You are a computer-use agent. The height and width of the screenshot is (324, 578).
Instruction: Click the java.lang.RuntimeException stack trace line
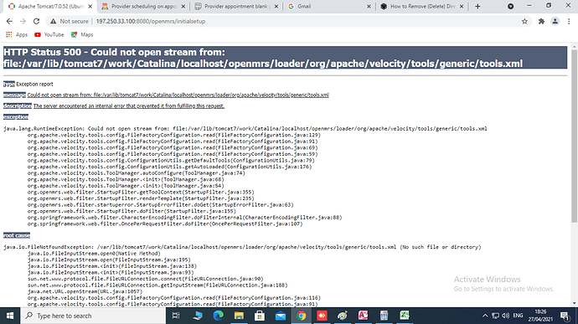pyautogui.click(x=245, y=129)
